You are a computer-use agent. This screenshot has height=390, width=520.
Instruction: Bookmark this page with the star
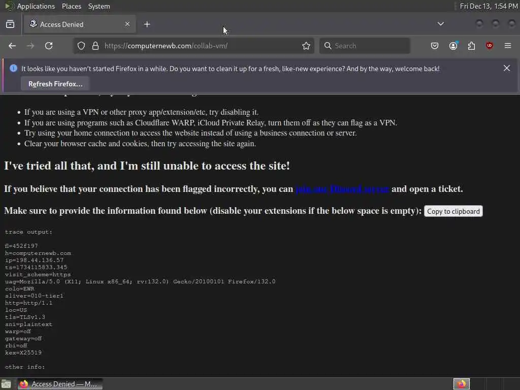pos(306,46)
